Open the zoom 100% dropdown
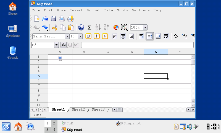The width and height of the screenshot is (221, 133). 145,27
